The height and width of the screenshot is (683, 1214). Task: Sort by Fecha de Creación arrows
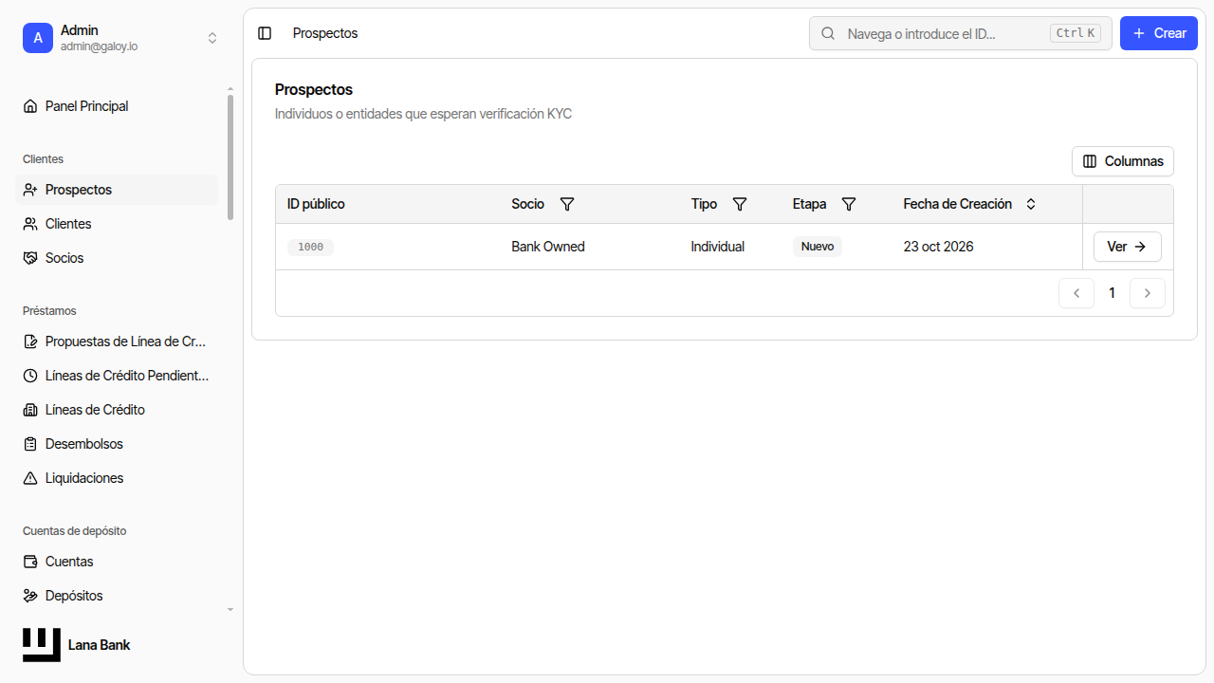[1031, 204]
